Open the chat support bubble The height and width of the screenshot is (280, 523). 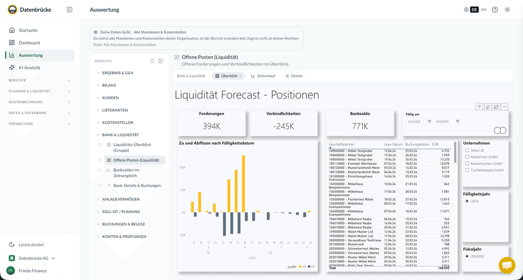point(507,265)
